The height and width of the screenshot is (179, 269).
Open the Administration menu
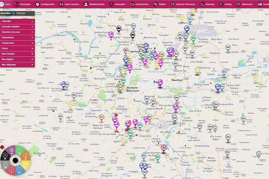(94, 4)
